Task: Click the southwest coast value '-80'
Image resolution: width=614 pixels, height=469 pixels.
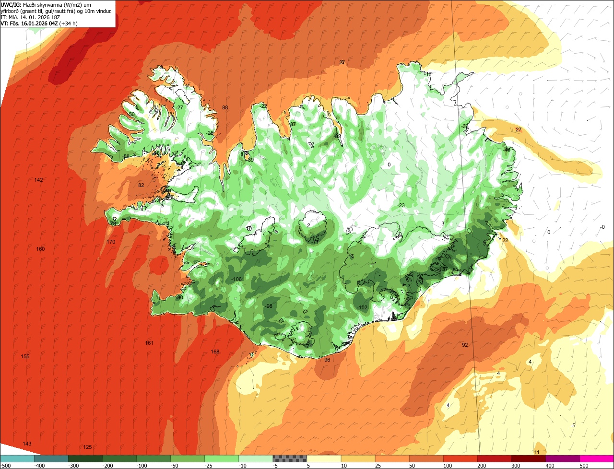Action: pyautogui.click(x=179, y=298)
